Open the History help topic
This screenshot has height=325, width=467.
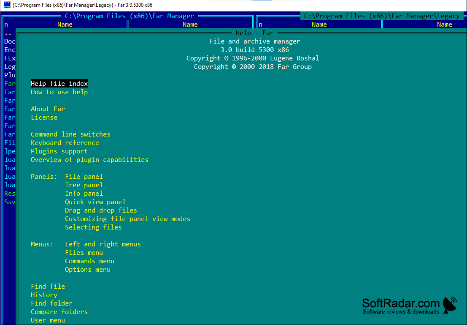(44, 295)
